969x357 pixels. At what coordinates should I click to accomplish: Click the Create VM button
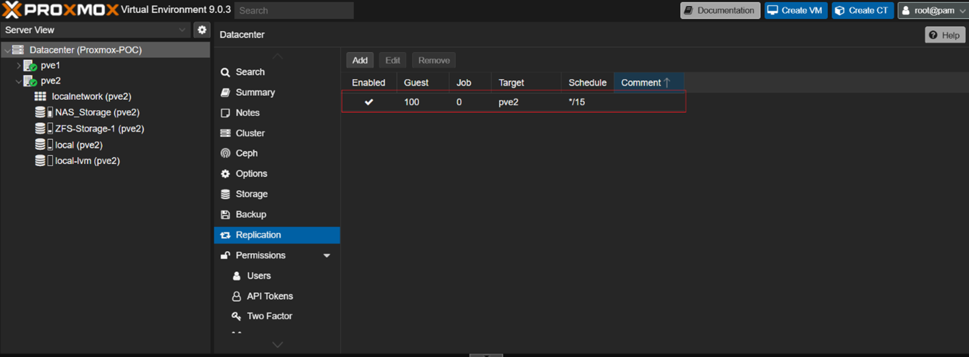point(795,10)
